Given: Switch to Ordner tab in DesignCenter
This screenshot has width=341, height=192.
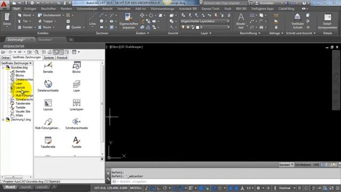Looking at the screenshot, I should click(x=5, y=58).
